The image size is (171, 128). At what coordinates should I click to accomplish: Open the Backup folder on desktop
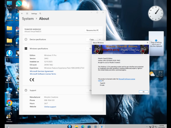pos(9,30)
